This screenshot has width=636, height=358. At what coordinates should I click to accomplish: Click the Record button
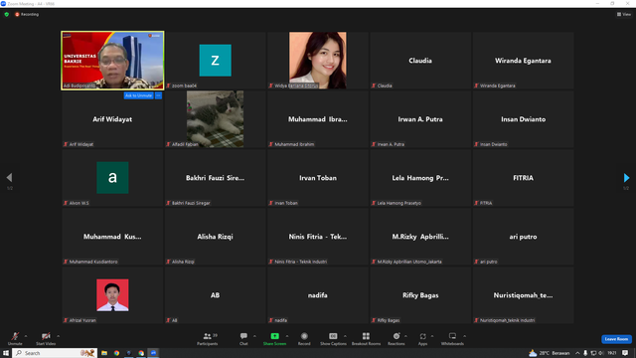point(304,338)
